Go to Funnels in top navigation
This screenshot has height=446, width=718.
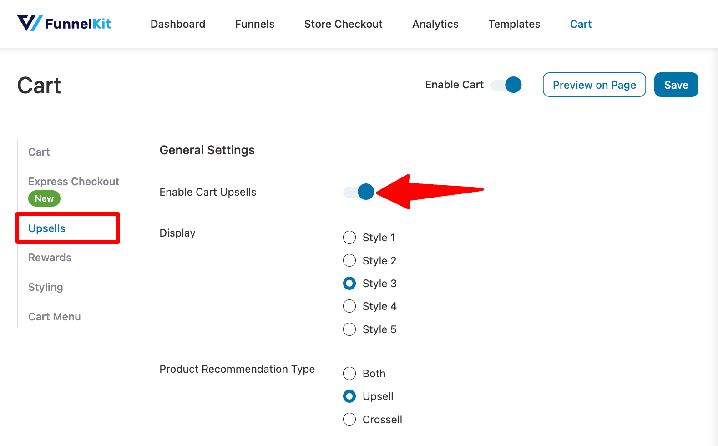pyautogui.click(x=255, y=24)
